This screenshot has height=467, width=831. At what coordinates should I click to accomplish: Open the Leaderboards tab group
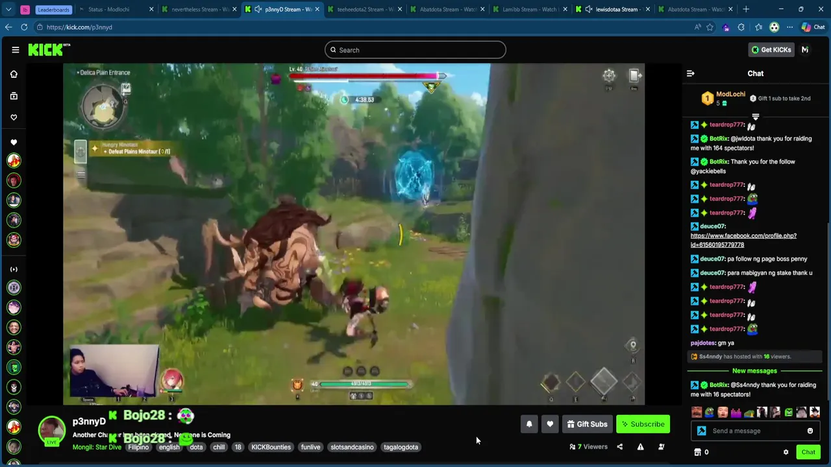[54, 9]
